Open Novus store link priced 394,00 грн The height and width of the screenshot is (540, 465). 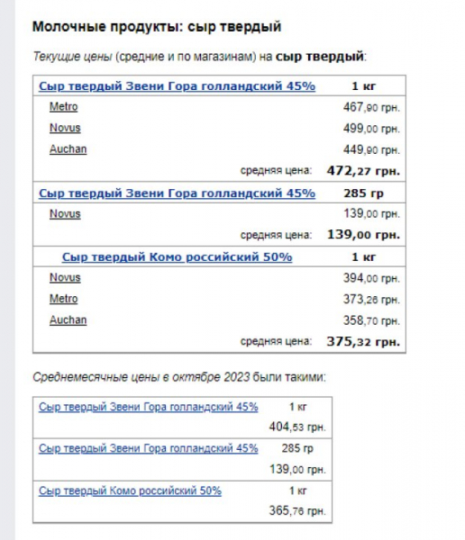(65, 277)
